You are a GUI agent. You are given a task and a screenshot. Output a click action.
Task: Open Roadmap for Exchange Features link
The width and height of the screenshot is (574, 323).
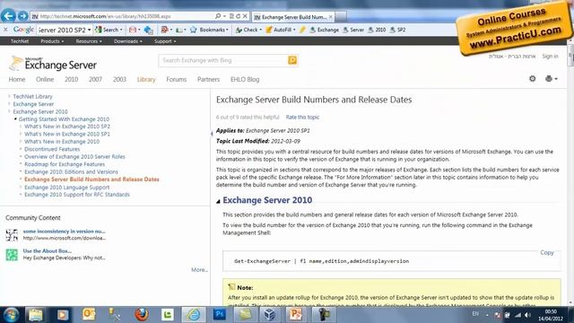click(65, 164)
